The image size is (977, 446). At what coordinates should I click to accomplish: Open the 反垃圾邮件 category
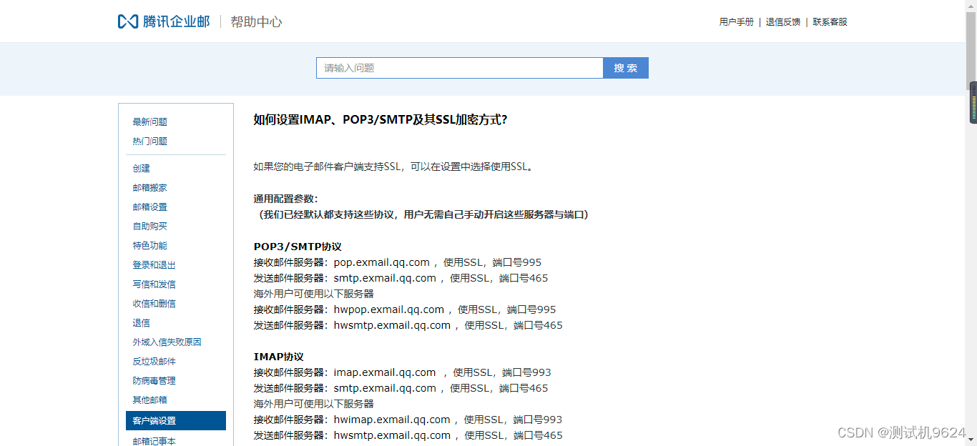click(x=154, y=362)
